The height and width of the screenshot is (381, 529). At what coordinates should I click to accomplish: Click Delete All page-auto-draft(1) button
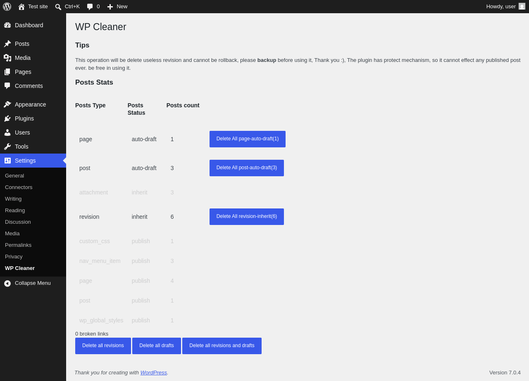pos(248,139)
